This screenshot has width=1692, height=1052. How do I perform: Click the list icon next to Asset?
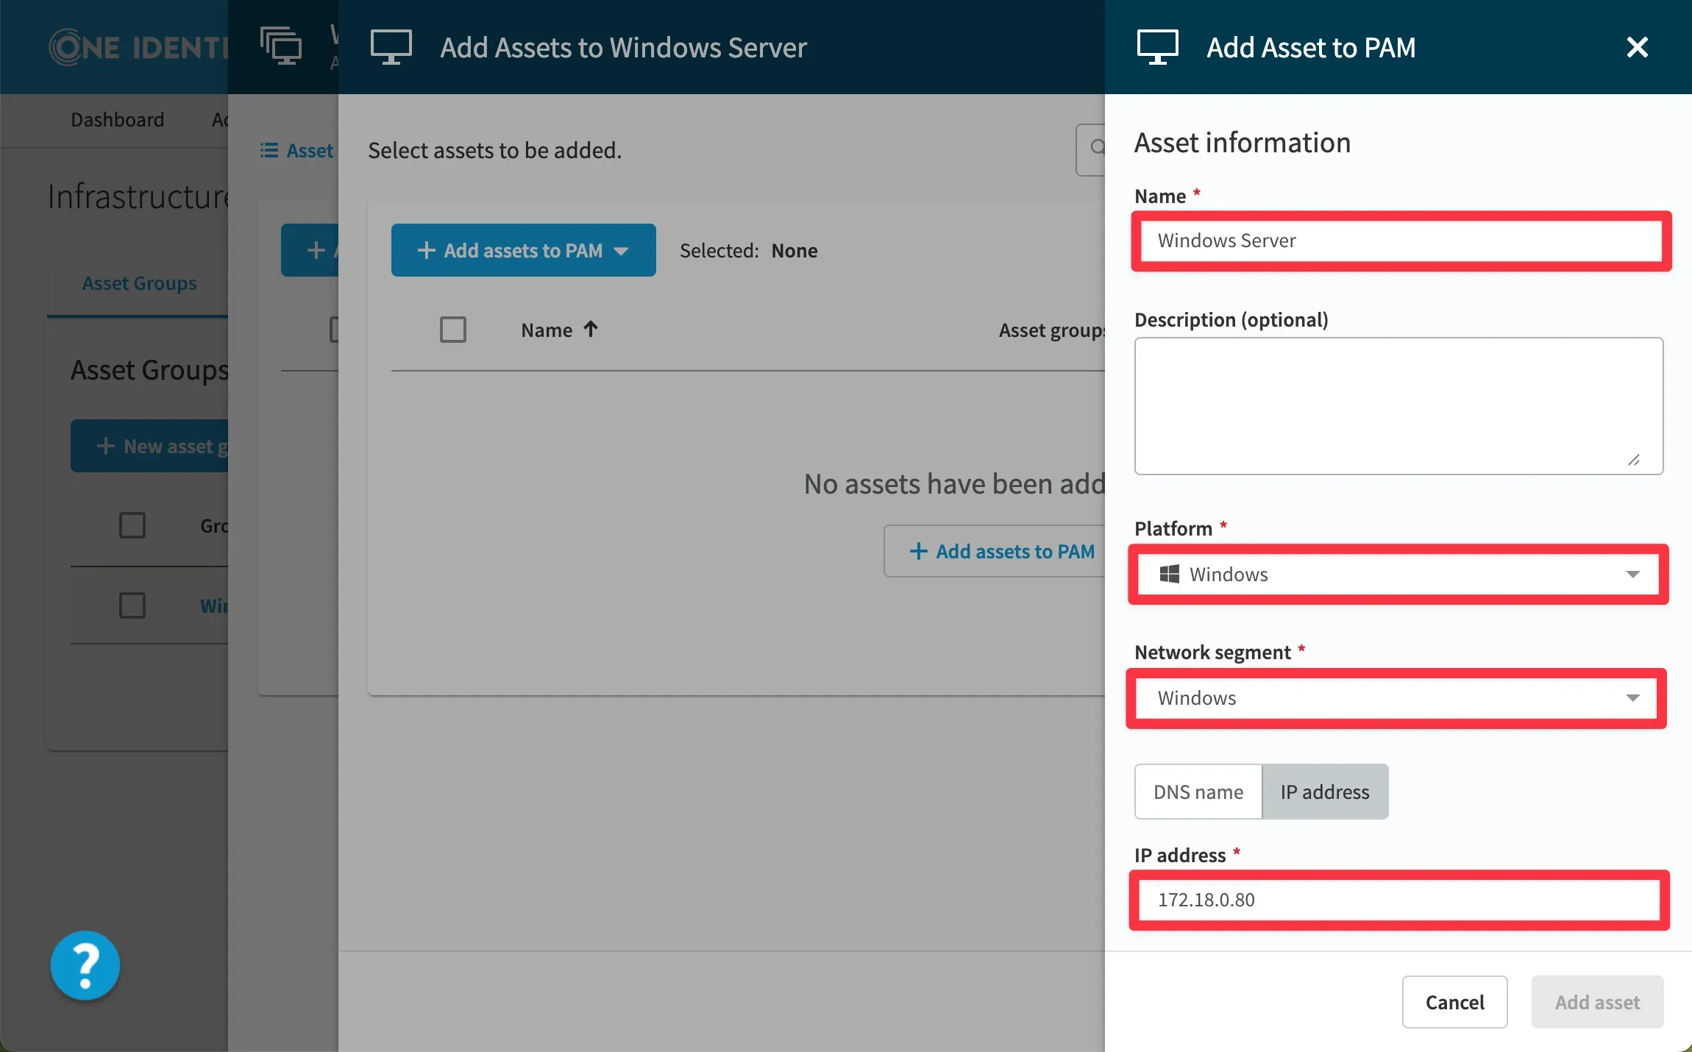(269, 151)
